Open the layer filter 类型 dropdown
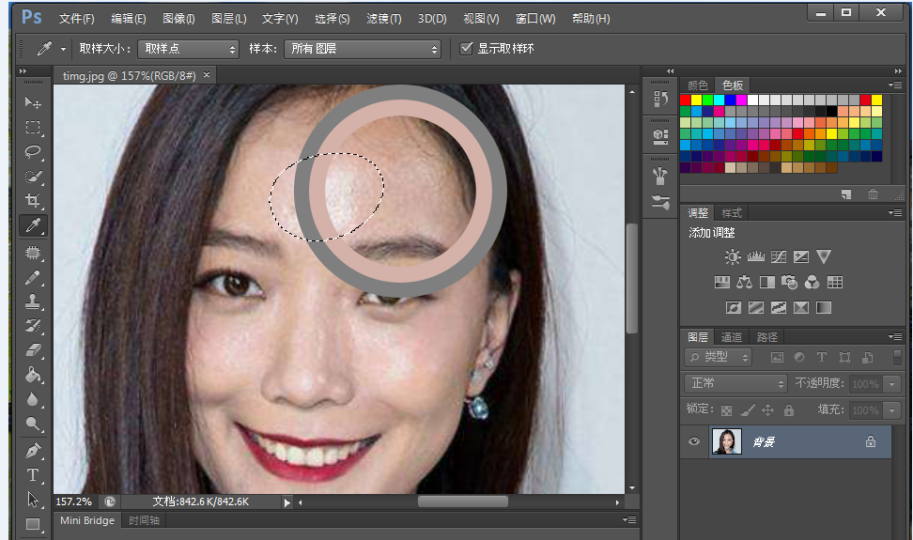Screen dimensions: 913x540 coord(718,357)
